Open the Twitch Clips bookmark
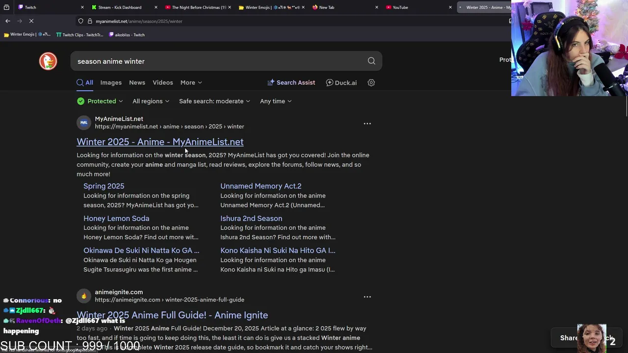This screenshot has height=353, width=628. (x=79, y=35)
